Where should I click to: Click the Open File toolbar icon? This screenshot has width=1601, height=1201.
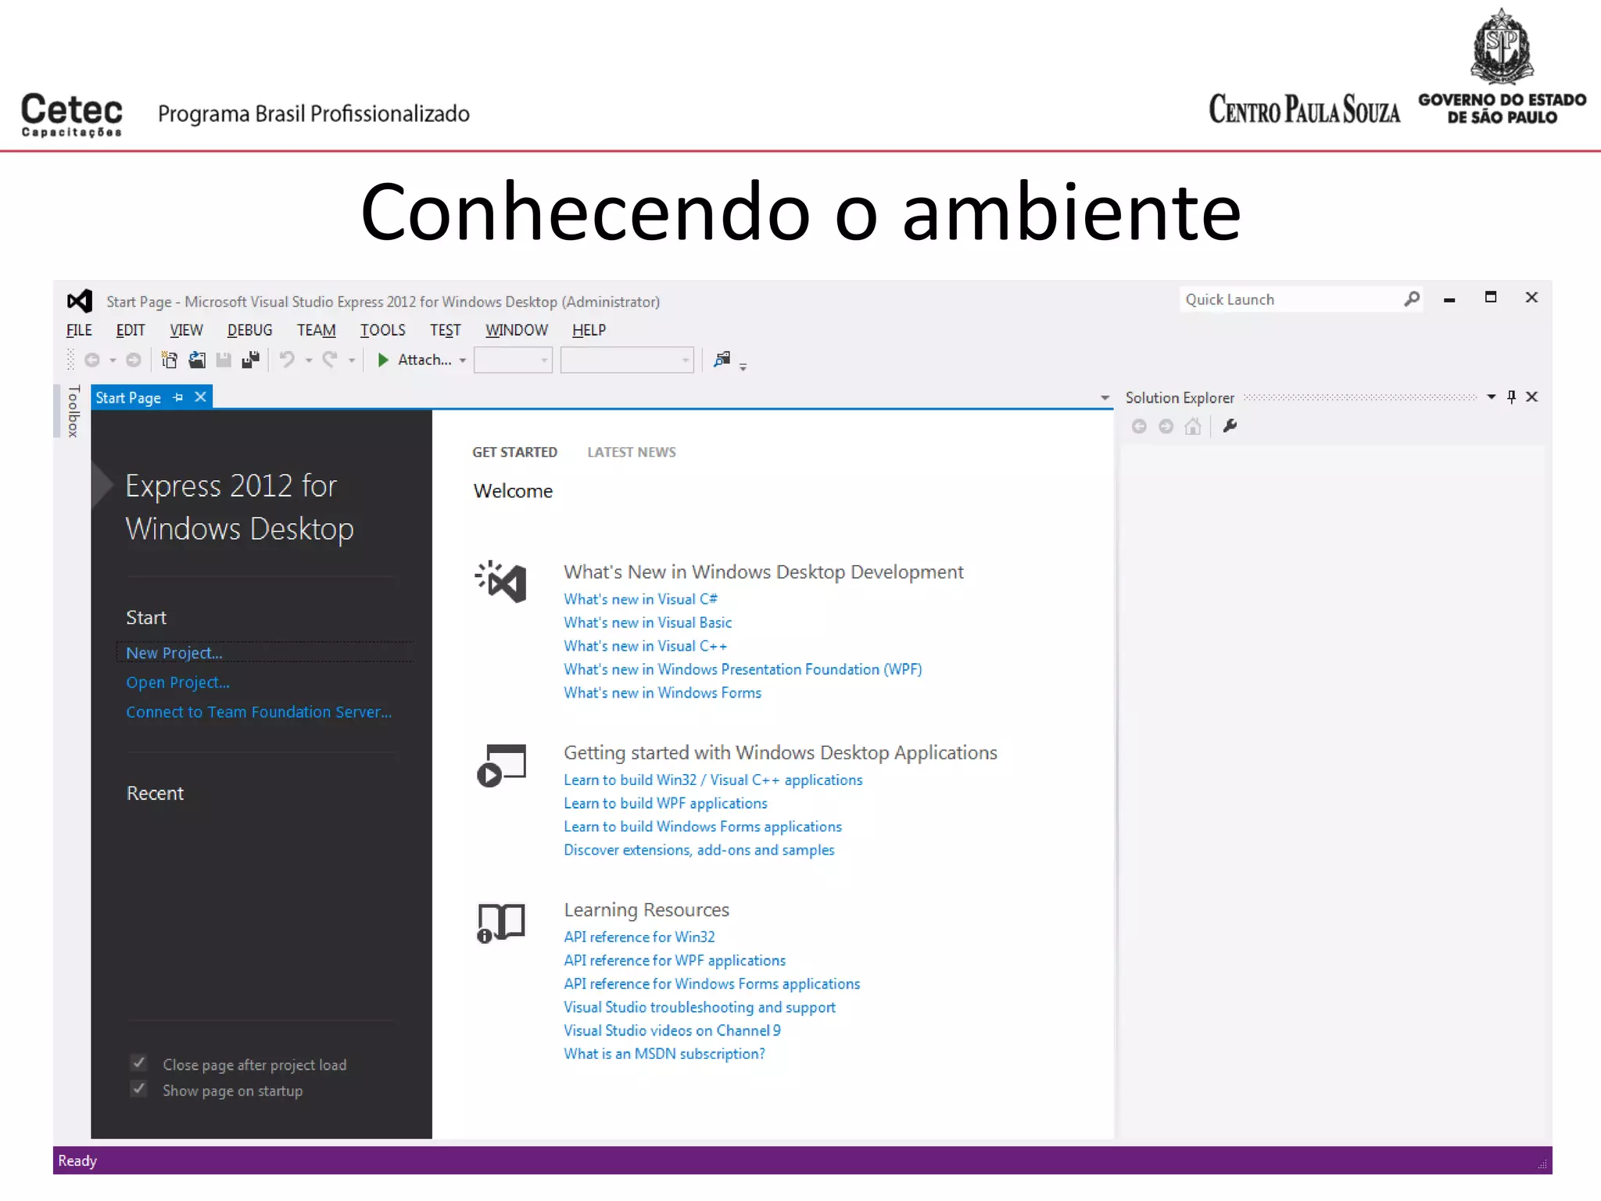click(196, 360)
